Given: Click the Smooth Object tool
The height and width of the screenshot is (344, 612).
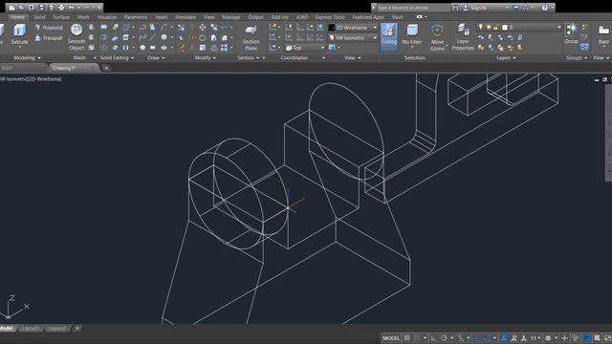Looking at the screenshot, I should click(x=76, y=37).
